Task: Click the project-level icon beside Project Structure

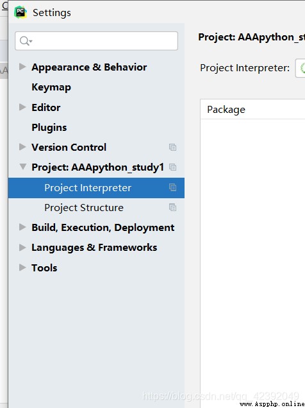Action: tap(173, 207)
